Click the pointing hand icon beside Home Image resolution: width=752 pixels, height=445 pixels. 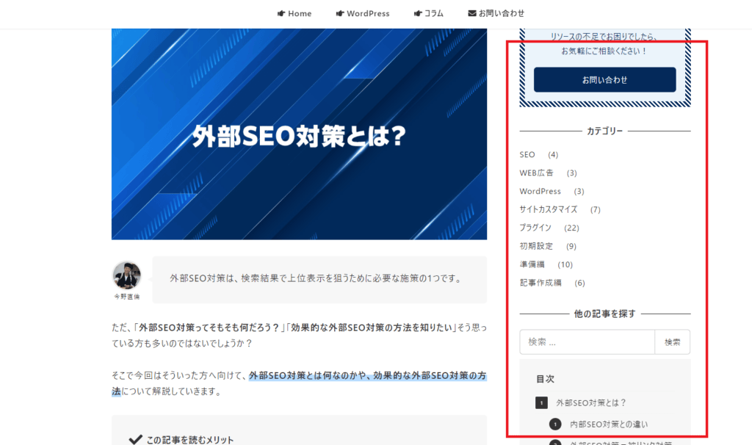coord(281,13)
